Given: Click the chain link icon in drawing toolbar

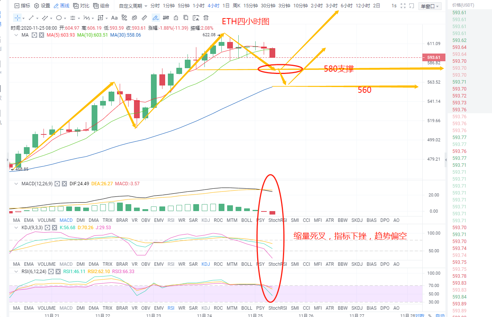Looking at the screenshot, I should [x=134, y=18].
